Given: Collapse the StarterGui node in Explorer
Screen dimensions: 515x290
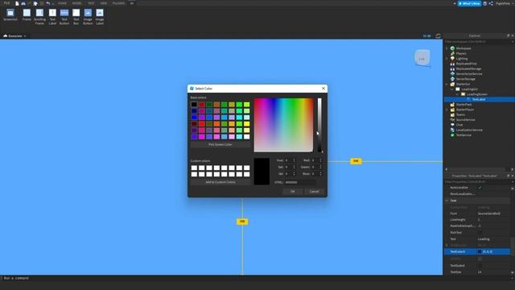Looking at the screenshot, I should [x=447, y=84].
